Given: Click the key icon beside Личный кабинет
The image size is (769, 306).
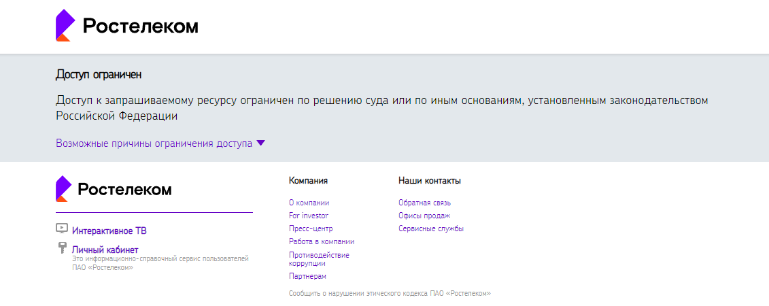Looking at the screenshot, I should point(62,248).
